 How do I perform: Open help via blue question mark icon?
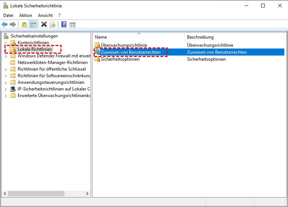pyautogui.click(x=64, y=25)
